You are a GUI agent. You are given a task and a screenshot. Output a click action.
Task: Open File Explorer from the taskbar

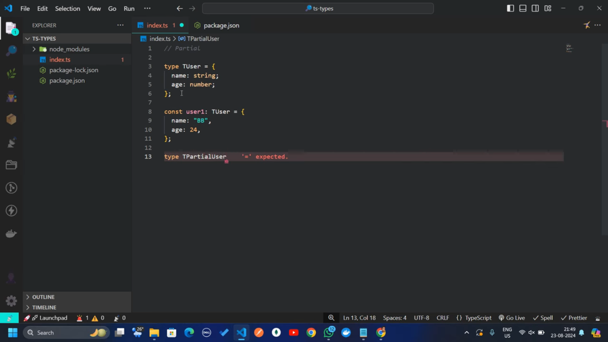coord(154,333)
